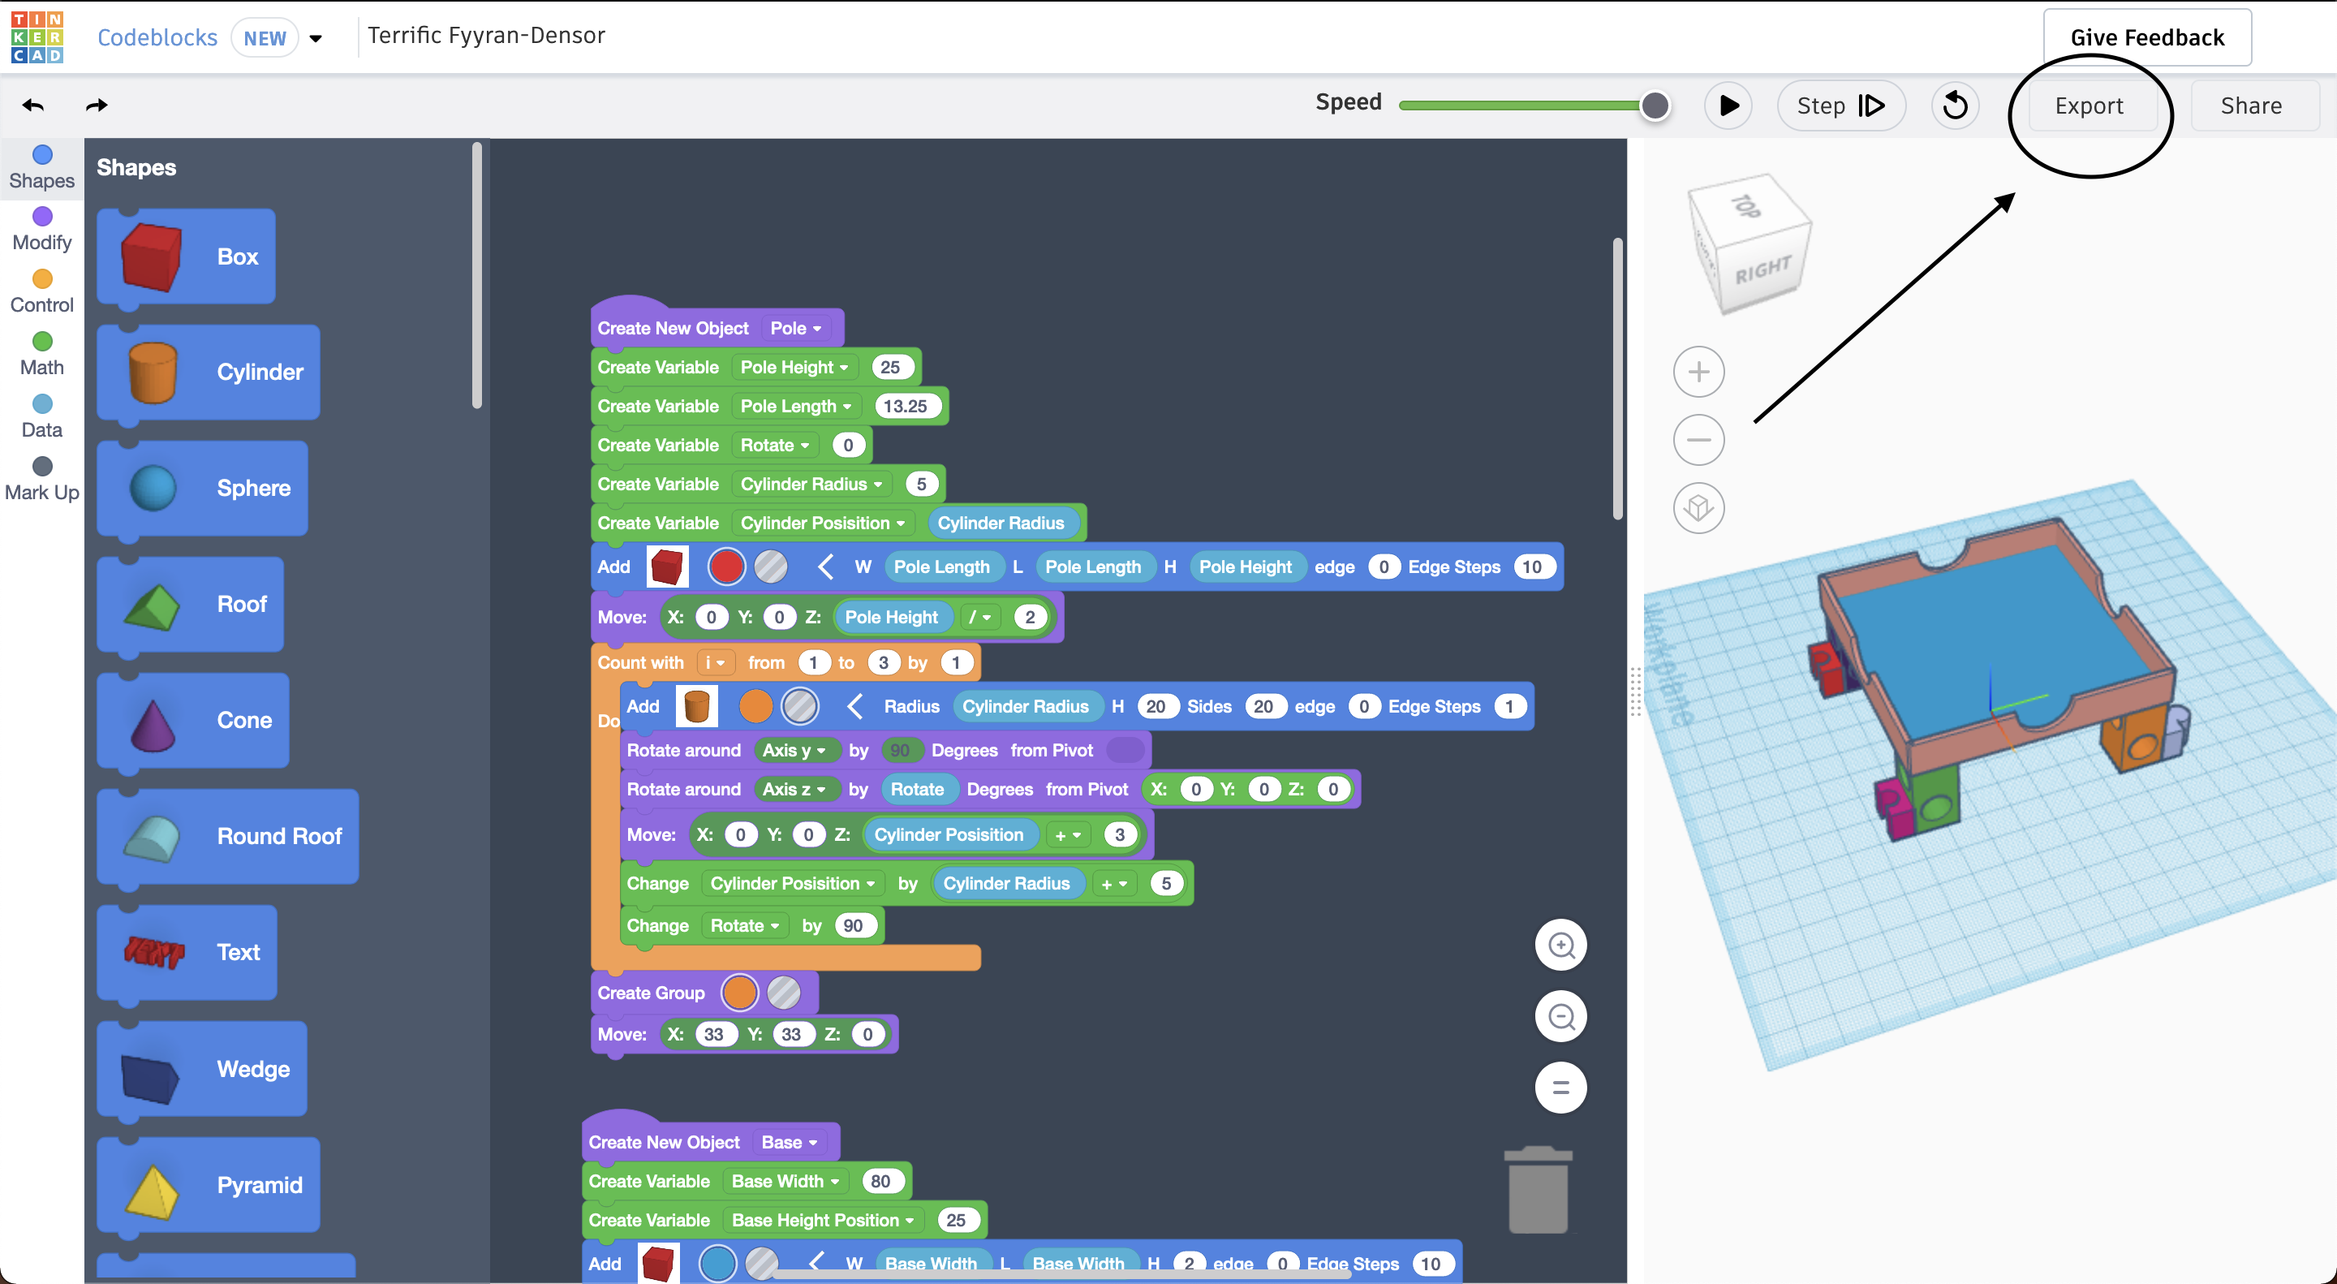The image size is (2337, 1284).
Task: Zoom out the 3D viewer with minus icon
Action: click(1698, 440)
